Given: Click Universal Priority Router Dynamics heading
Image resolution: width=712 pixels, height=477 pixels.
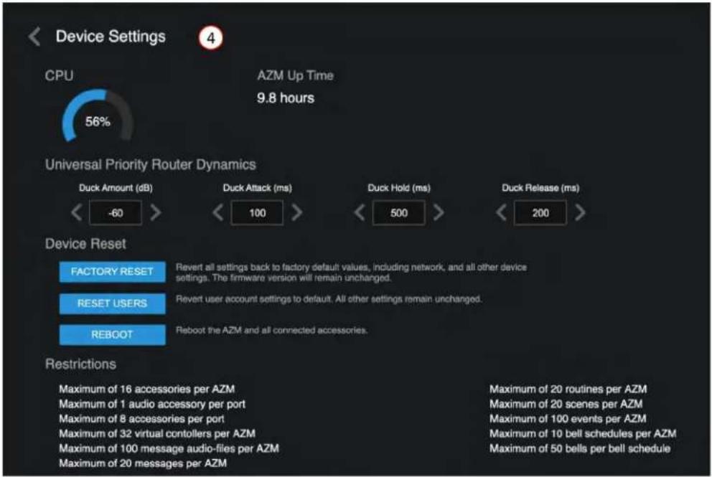Looking at the screenshot, I should (150, 164).
